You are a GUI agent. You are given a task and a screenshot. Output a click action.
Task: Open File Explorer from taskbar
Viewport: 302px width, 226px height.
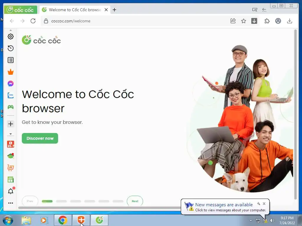(x=26, y=220)
